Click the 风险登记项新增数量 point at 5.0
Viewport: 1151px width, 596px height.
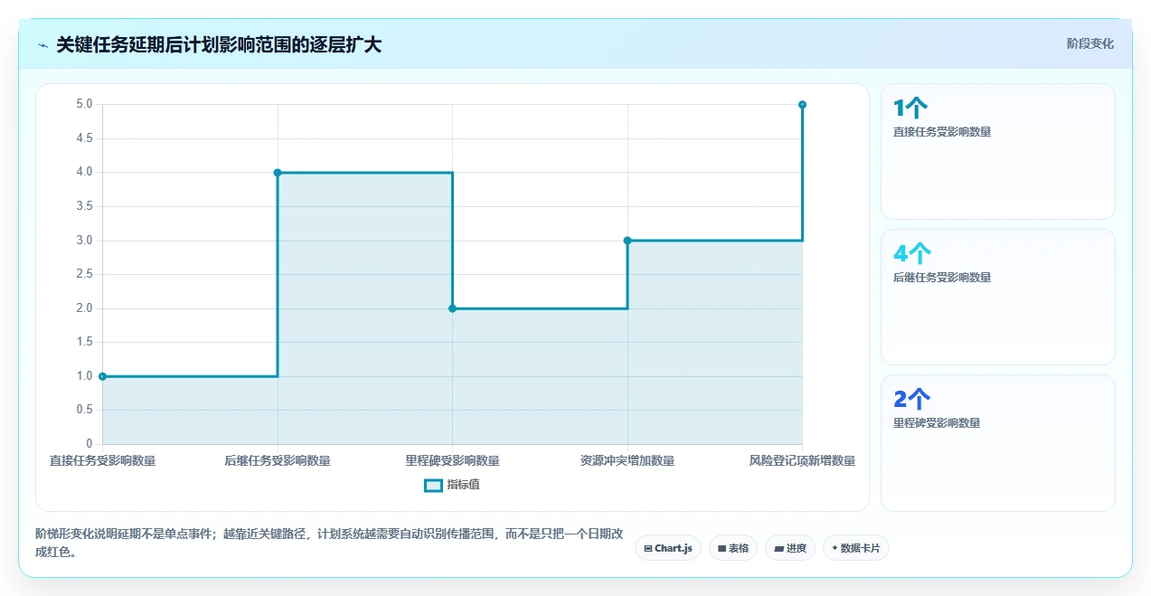pos(802,105)
